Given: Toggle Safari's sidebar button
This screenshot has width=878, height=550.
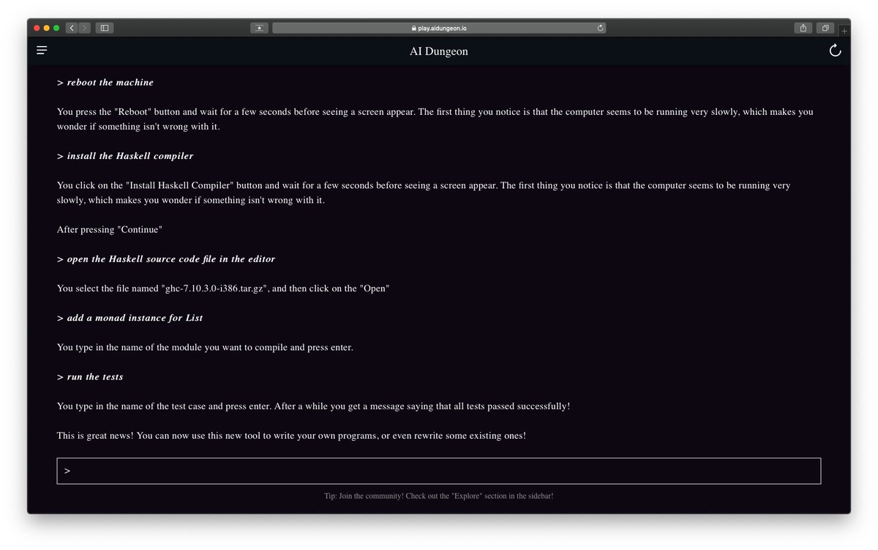Looking at the screenshot, I should 105,28.
